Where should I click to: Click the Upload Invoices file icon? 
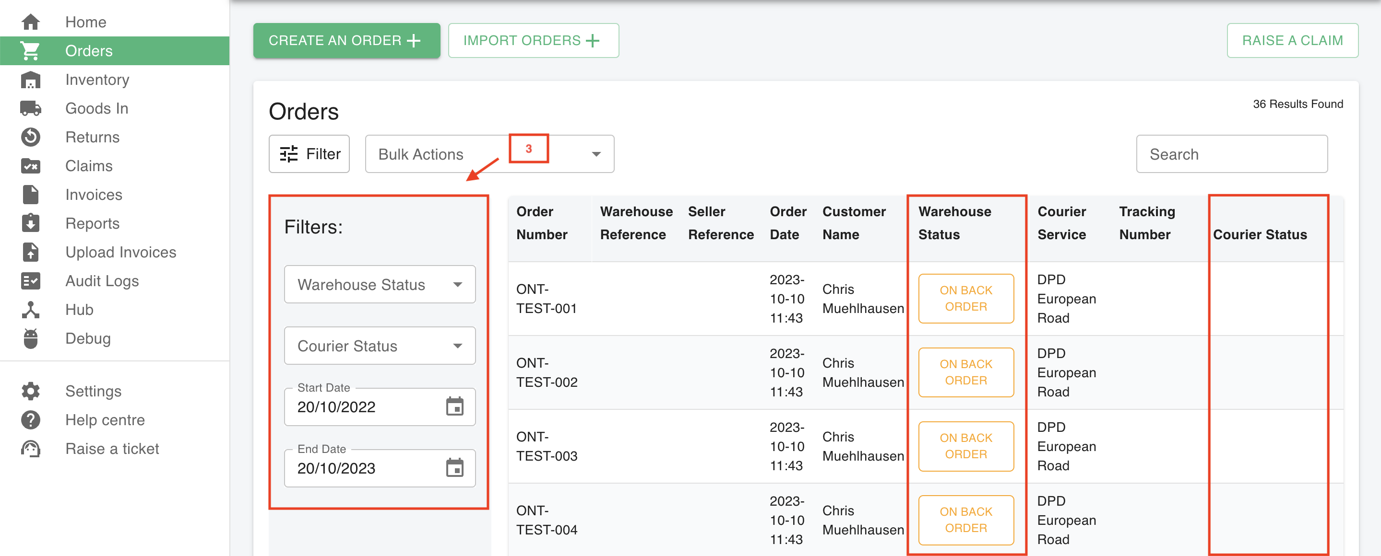31,252
